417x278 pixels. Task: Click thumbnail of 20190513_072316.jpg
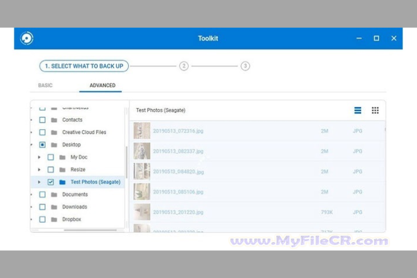click(142, 131)
